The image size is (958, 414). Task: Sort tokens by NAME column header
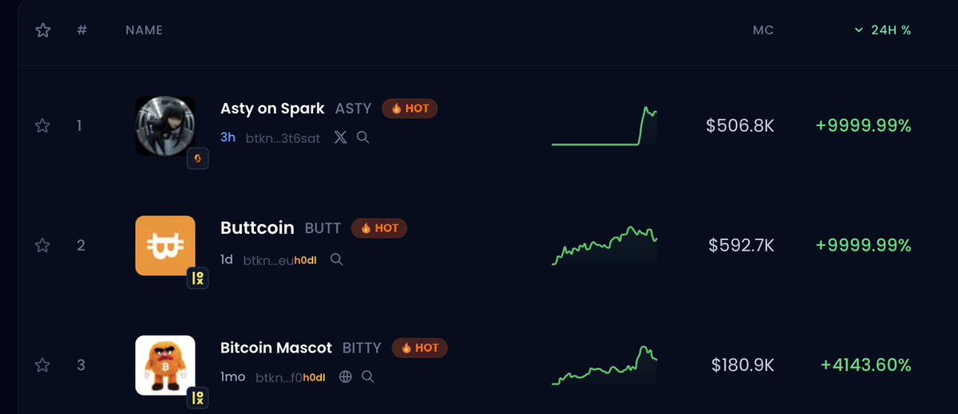point(144,30)
